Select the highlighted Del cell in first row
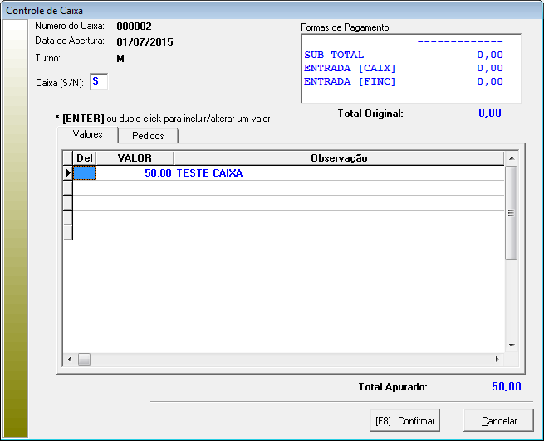The image size is (544, 441). pyautogui.click(x=85, y=173)
